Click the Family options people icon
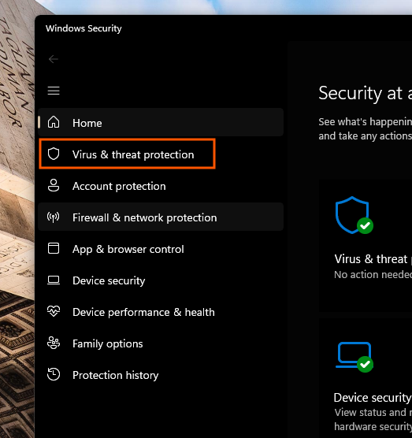This screenshot has width=412, height=438. (54, 343)
